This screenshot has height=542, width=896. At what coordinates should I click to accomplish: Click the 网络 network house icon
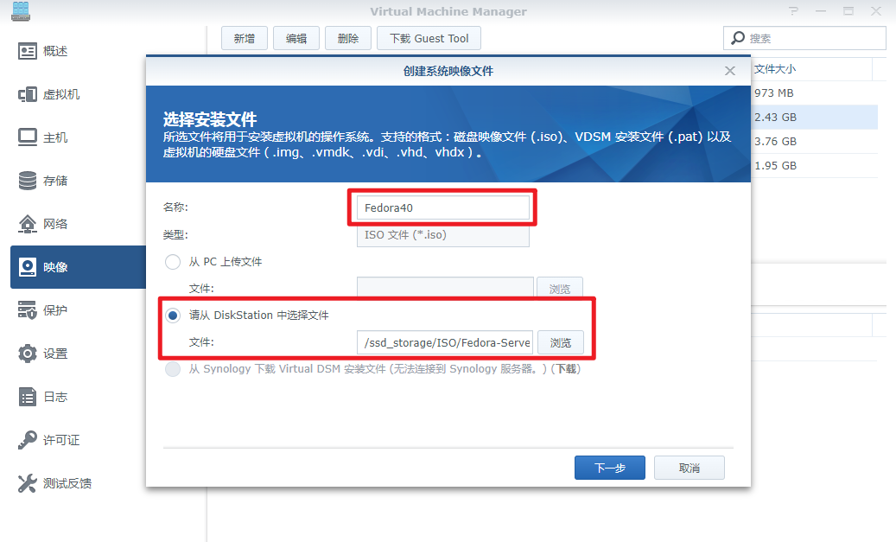point(28,224)
